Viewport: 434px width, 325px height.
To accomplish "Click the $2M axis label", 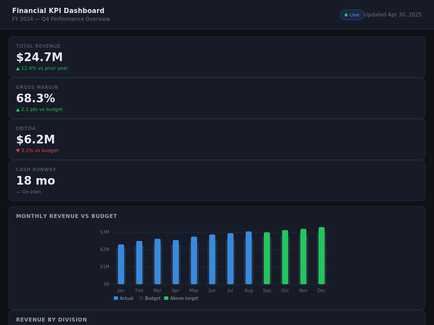I will click(105, 250).
